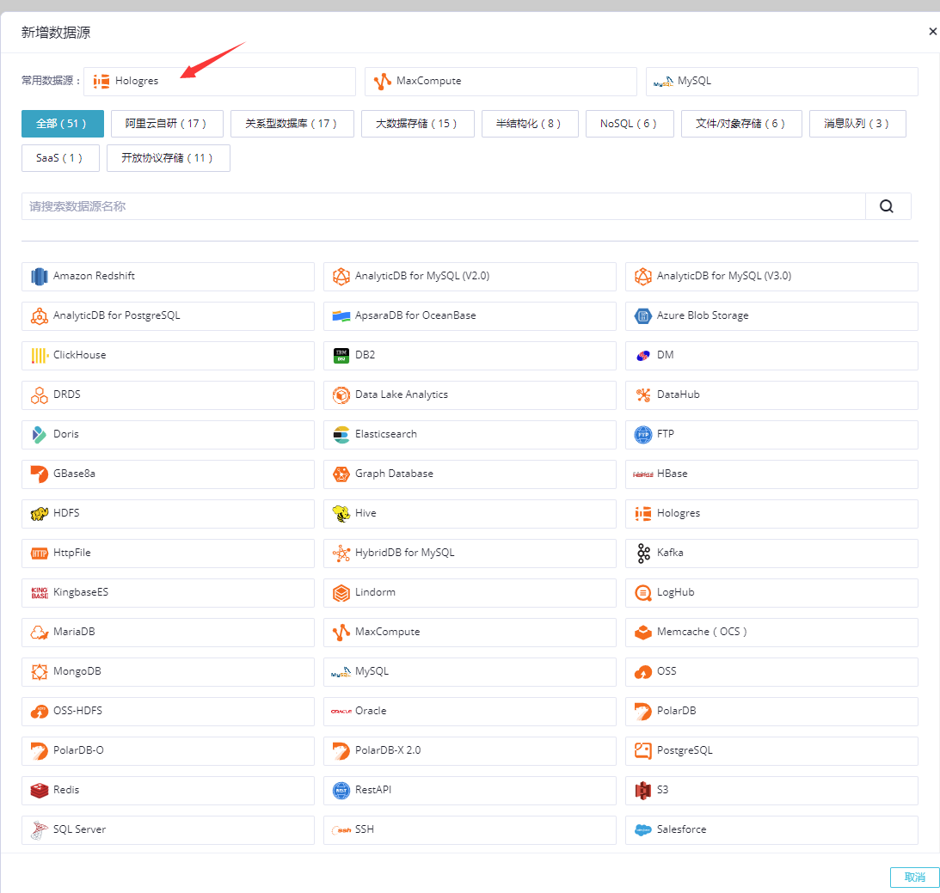Click the AnalyticDB for MySQL (V2.0) icon
The height and width of the screenshot is (893, 940).
tap(341, 277)
